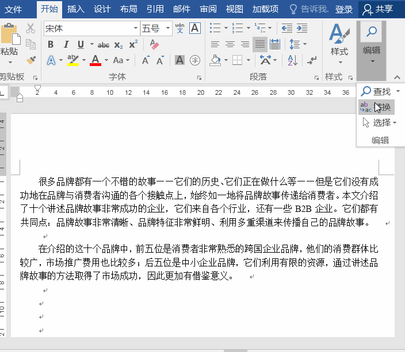Screen dimensions: 405x352
Task: Switch to 设计 design tab
Action: [x=102, y=9]
